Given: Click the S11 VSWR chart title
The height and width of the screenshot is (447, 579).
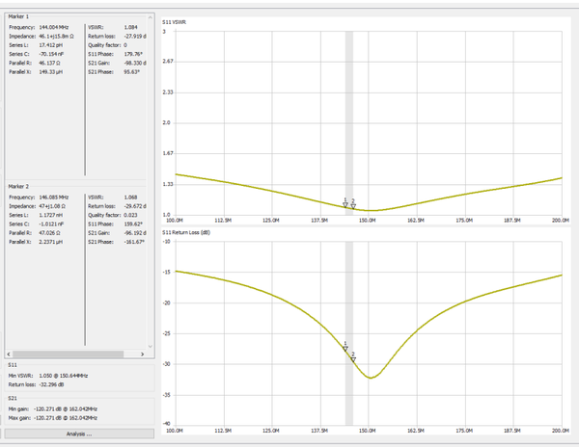Looking at the screenshot, I should (x=175, y=22).
